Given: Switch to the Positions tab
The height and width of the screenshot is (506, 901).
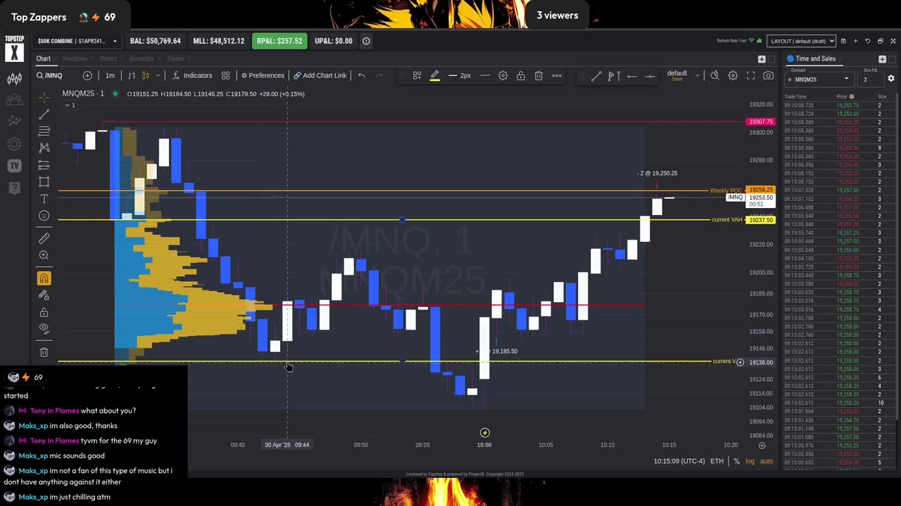Looking at the screenshot, I should tap(75, 58).
